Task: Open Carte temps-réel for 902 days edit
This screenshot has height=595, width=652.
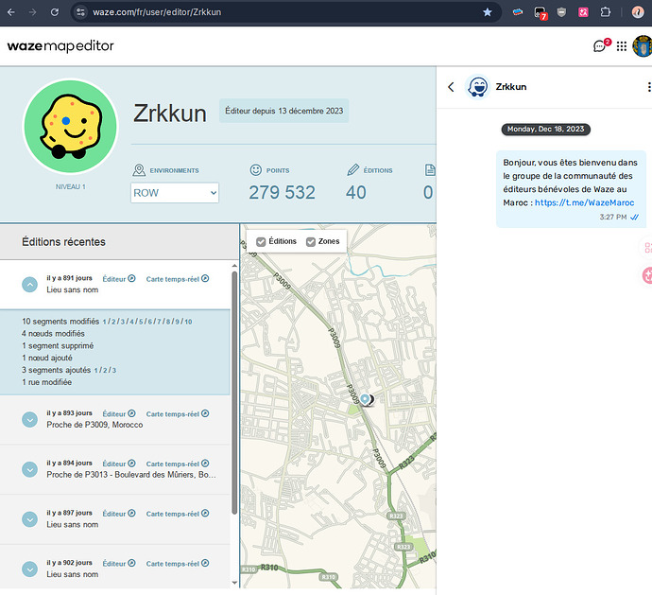Action: 178,564
